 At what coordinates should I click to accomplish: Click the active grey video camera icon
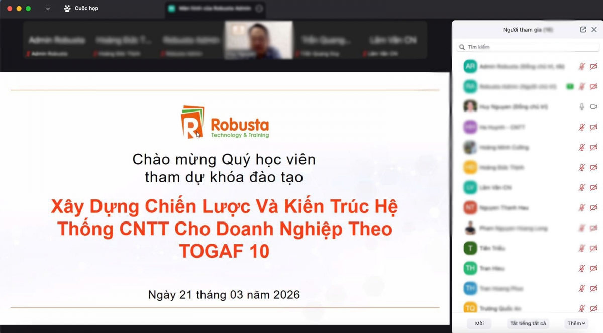coord(593,107)
